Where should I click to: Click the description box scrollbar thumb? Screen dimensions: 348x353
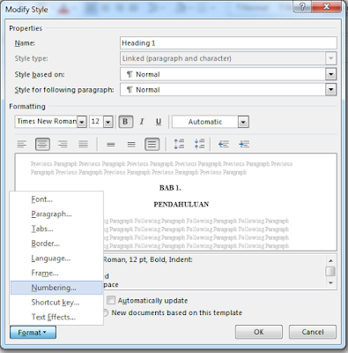coord(330,271)
